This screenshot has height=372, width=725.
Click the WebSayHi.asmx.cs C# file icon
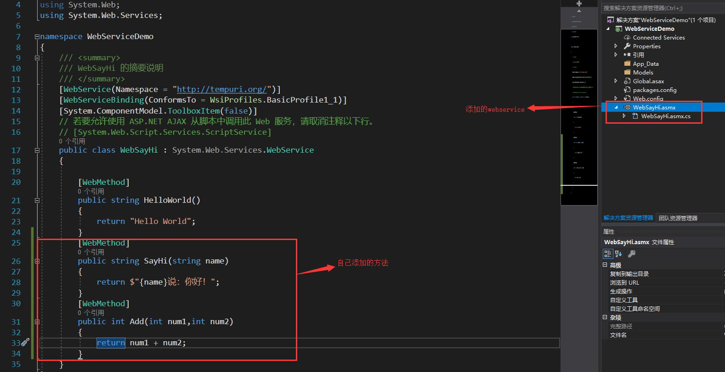point(635,116)
